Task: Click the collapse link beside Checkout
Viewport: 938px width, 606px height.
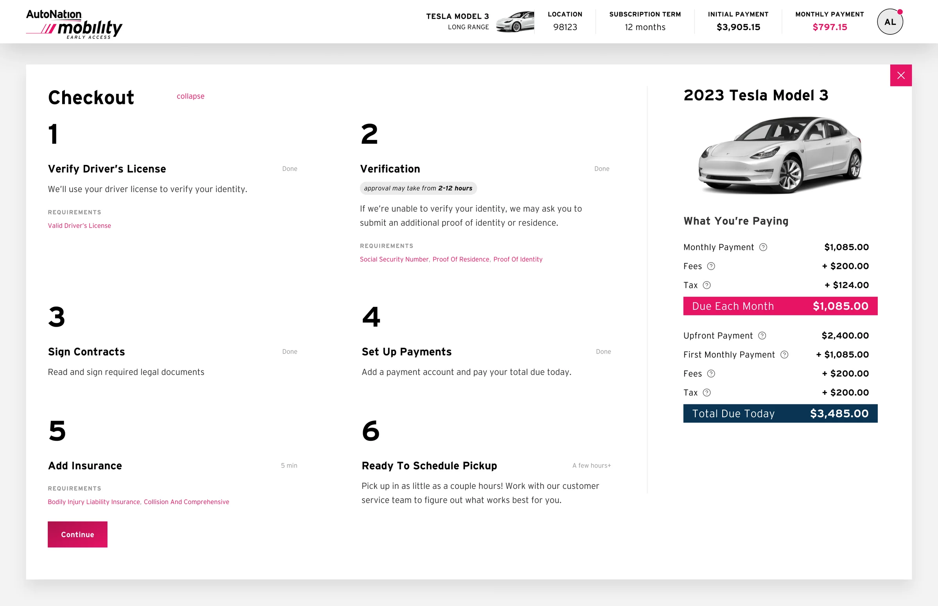Action: (190, 97)
